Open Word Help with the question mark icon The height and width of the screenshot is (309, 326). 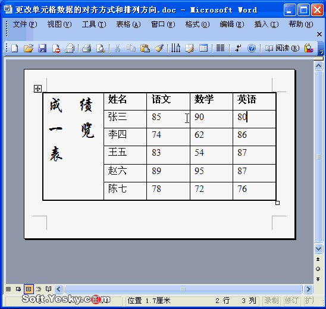252,48
